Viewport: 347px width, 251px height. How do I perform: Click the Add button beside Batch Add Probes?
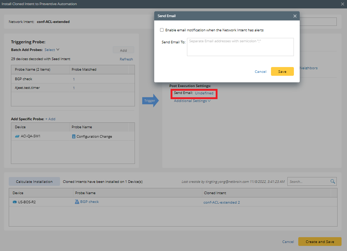[124, 50]
